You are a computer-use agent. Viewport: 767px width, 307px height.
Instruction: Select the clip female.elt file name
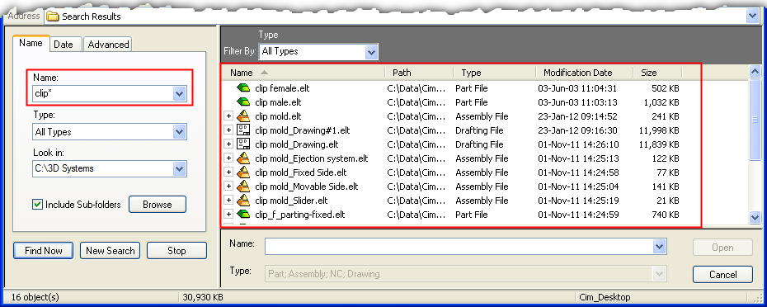(x=282, y=88)
